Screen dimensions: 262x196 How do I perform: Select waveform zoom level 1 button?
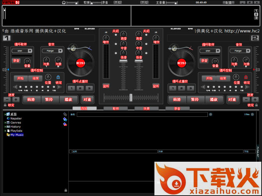pos(256,11)
